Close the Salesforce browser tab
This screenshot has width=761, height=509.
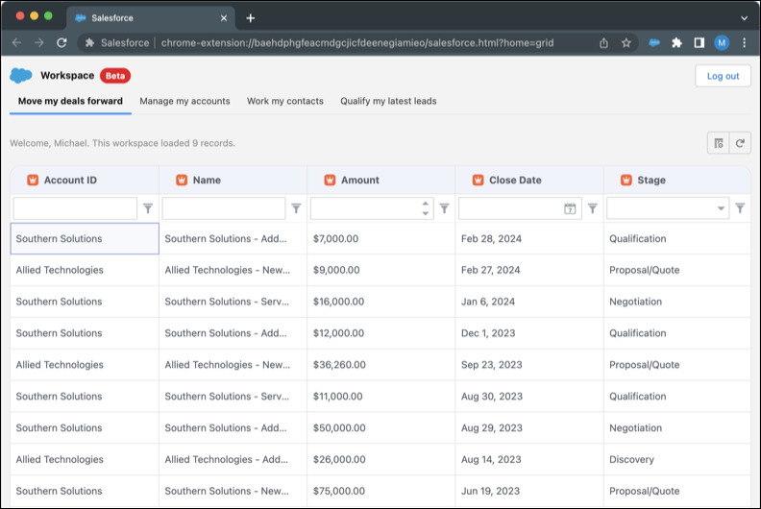click(x=224, y=18)
